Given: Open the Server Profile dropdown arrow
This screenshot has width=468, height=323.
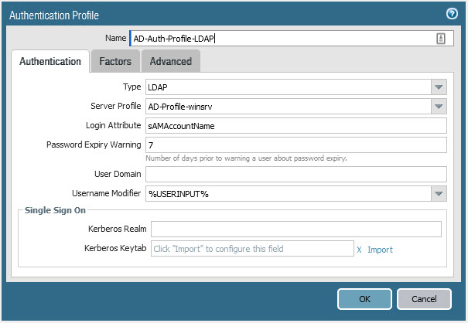Looking at the screenshot, I should [x=439, y=107].
